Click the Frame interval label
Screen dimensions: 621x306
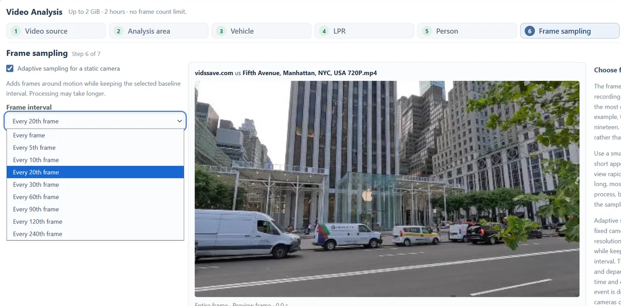pos(29,108)
